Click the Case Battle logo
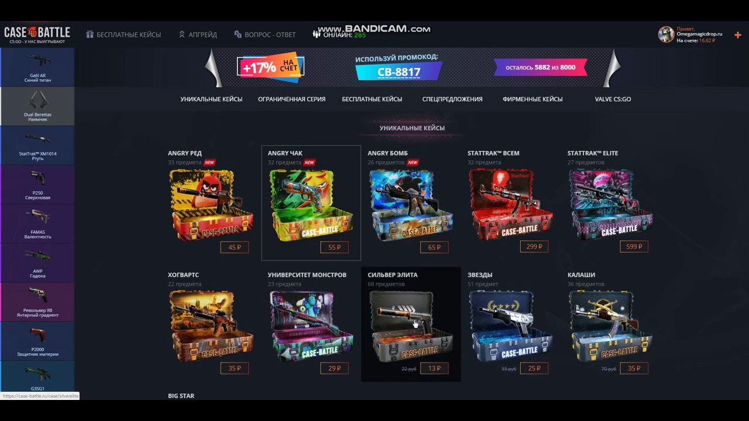 [37, 34]
